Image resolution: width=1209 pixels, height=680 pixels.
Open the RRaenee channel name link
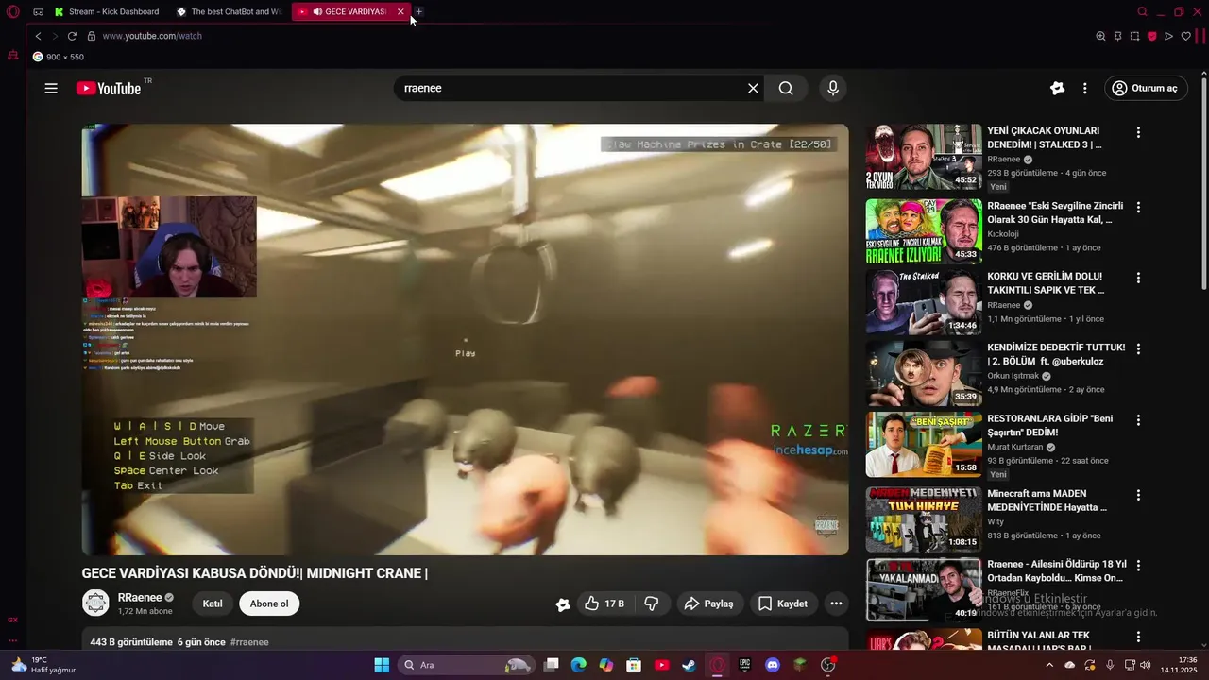[140, 598]
